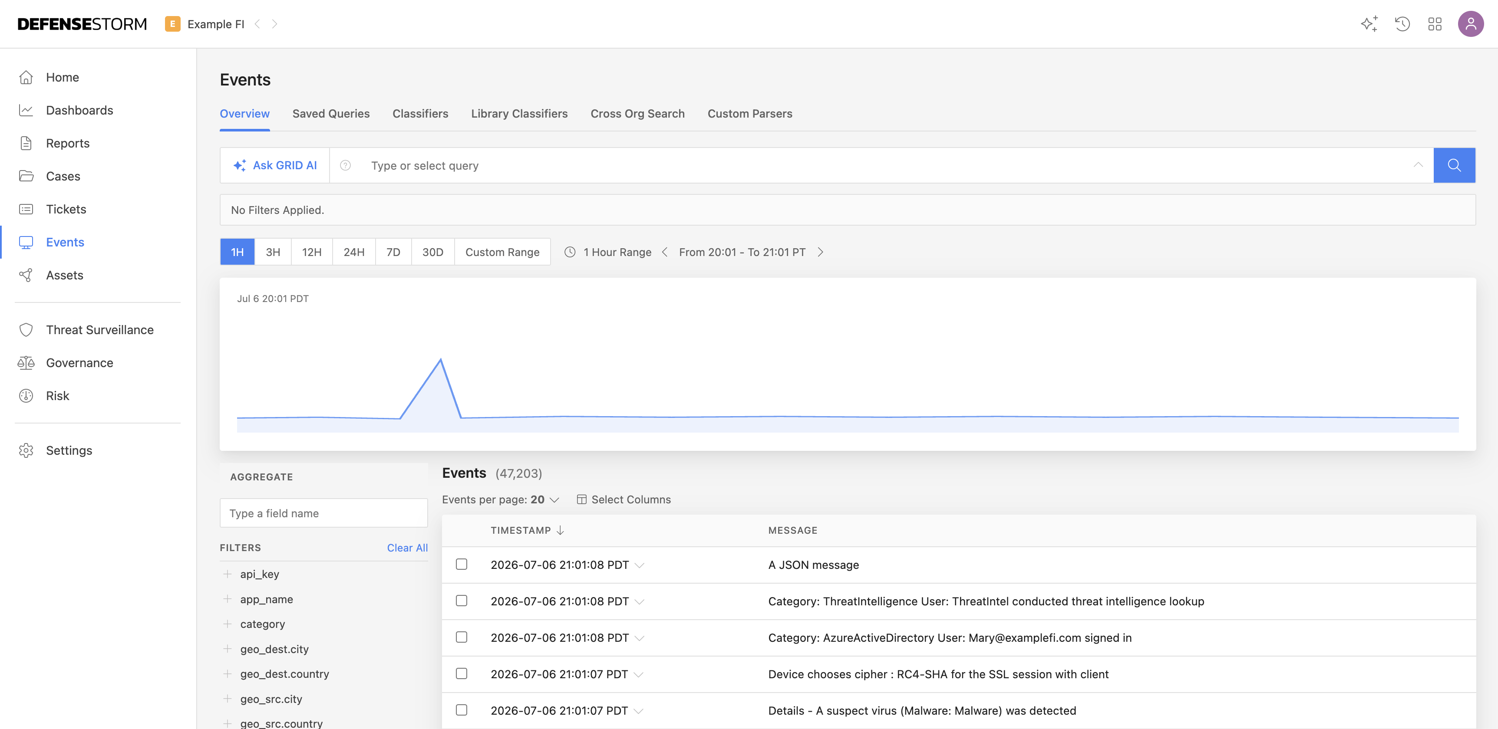Open the history clock icon in header
The width and height of the screenshot is (1498, 729).
coord(1402,24)
